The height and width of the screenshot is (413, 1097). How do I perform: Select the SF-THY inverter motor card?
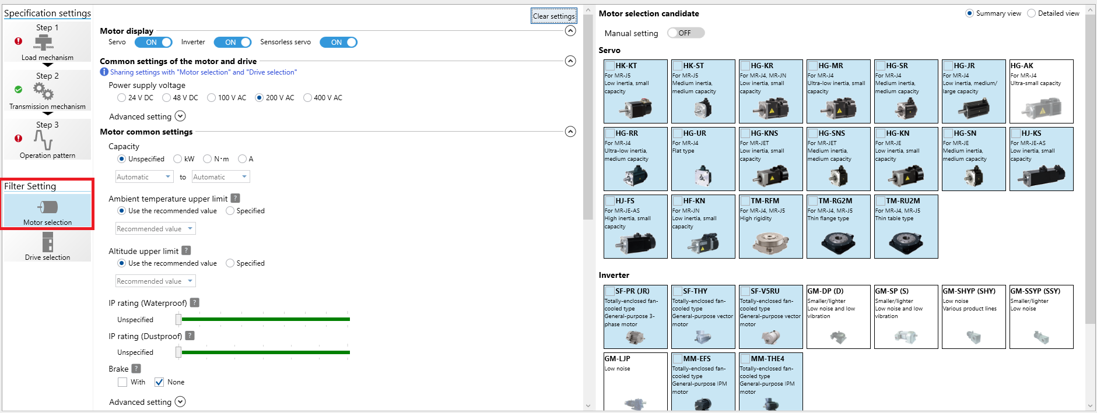point(703,316)
